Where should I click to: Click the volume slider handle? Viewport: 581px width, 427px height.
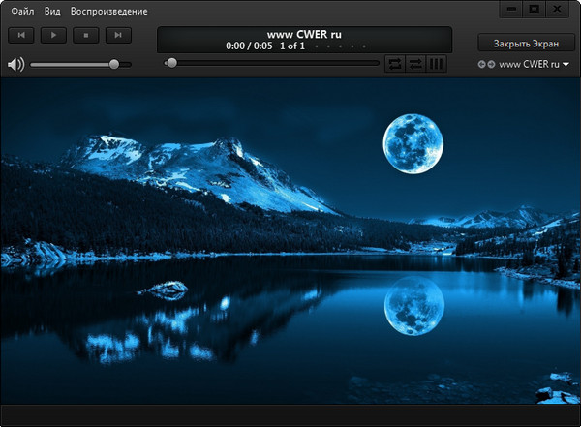pos(114,65)
